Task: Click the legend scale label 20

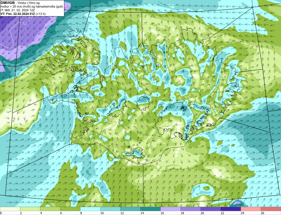Action: coord(202,213)
